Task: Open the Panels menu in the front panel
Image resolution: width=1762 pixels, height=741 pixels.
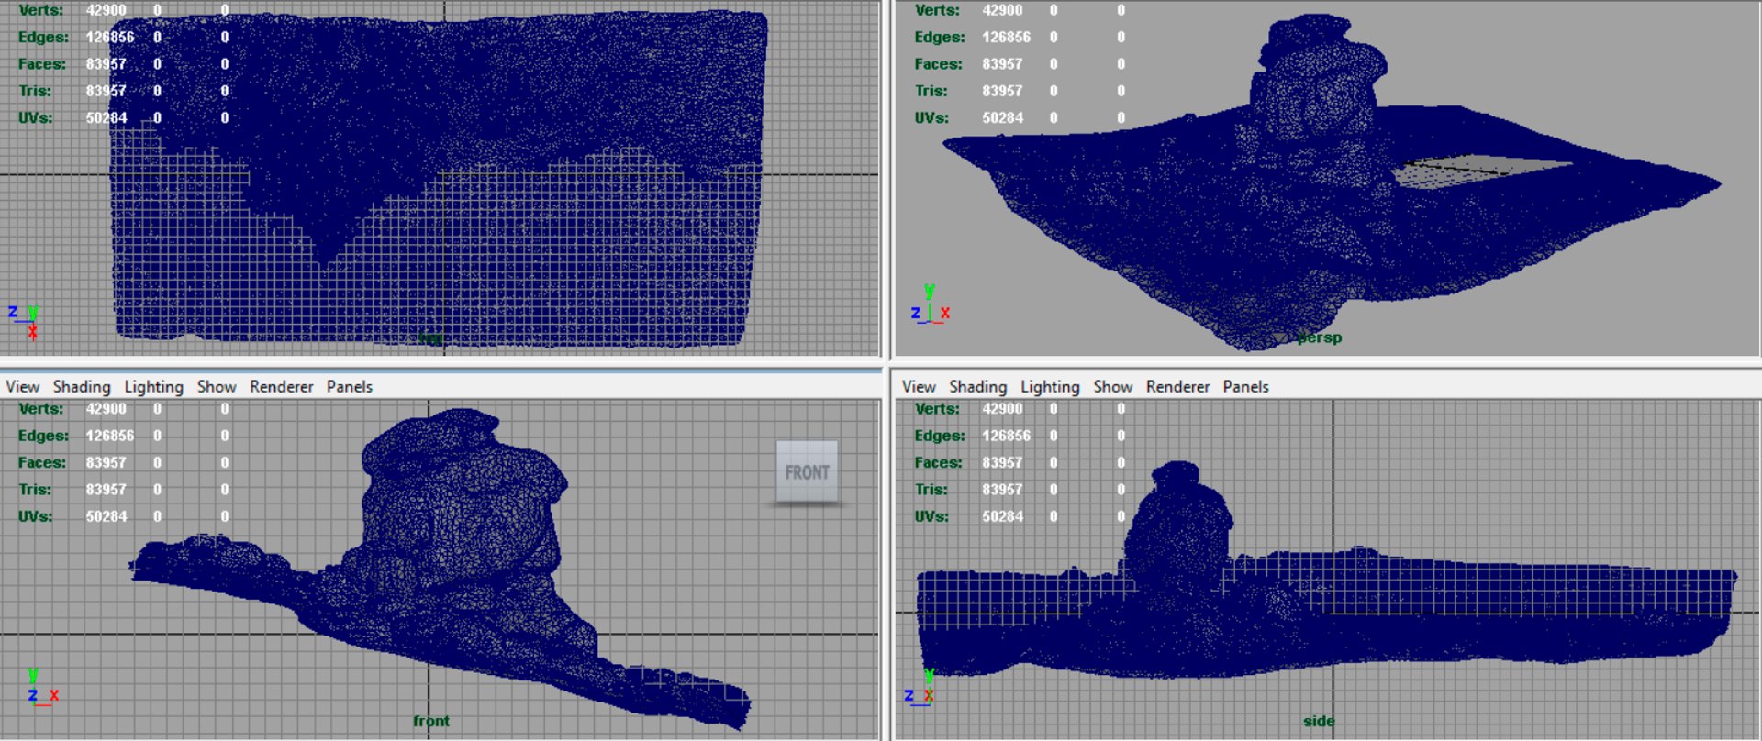Action: tap(350, 387)
